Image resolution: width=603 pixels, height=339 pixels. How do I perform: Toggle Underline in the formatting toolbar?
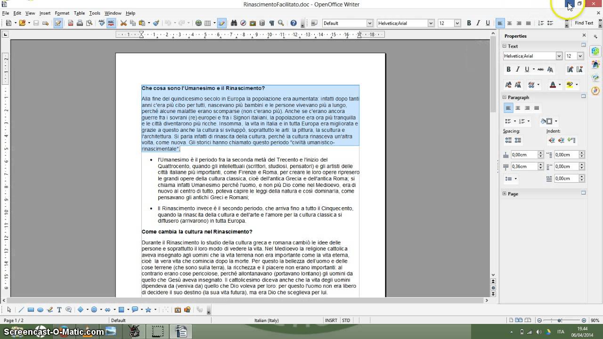[487, 23]
